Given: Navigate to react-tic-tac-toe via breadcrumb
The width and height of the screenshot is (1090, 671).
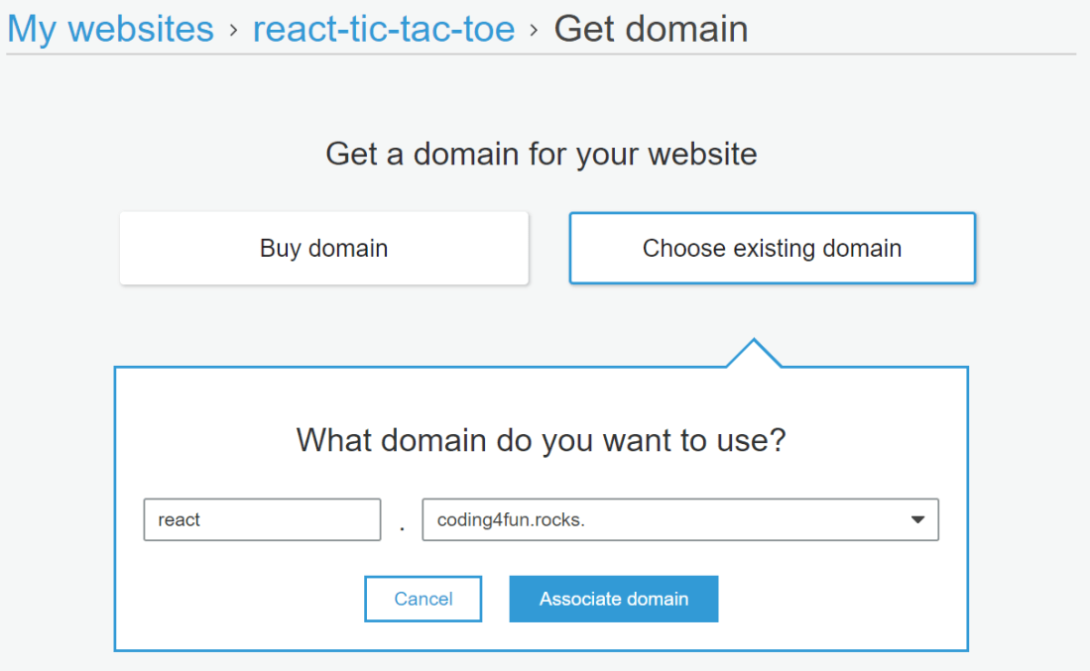Looking at the screenshot, I should (384, 28).
